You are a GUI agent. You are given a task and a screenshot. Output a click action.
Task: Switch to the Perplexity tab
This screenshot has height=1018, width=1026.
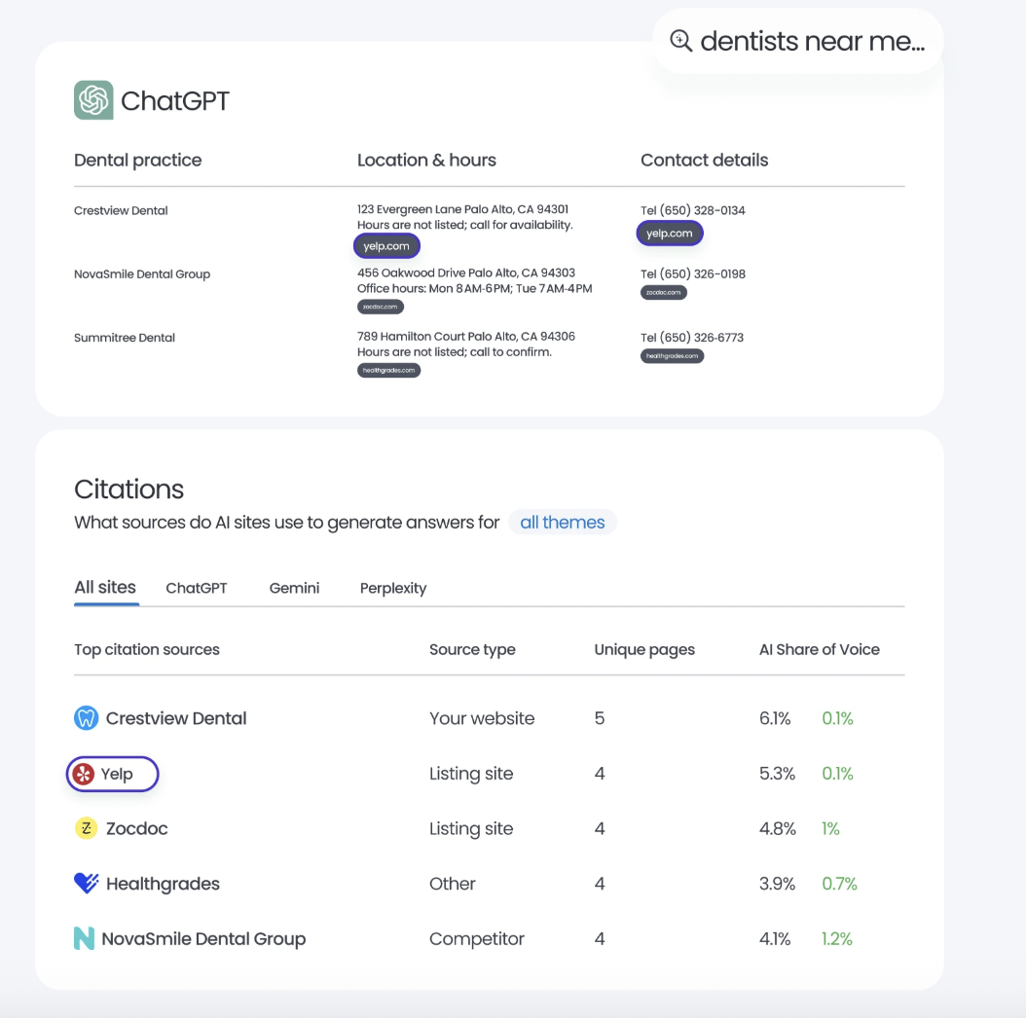pyautogui.click(x=393, y=588)
